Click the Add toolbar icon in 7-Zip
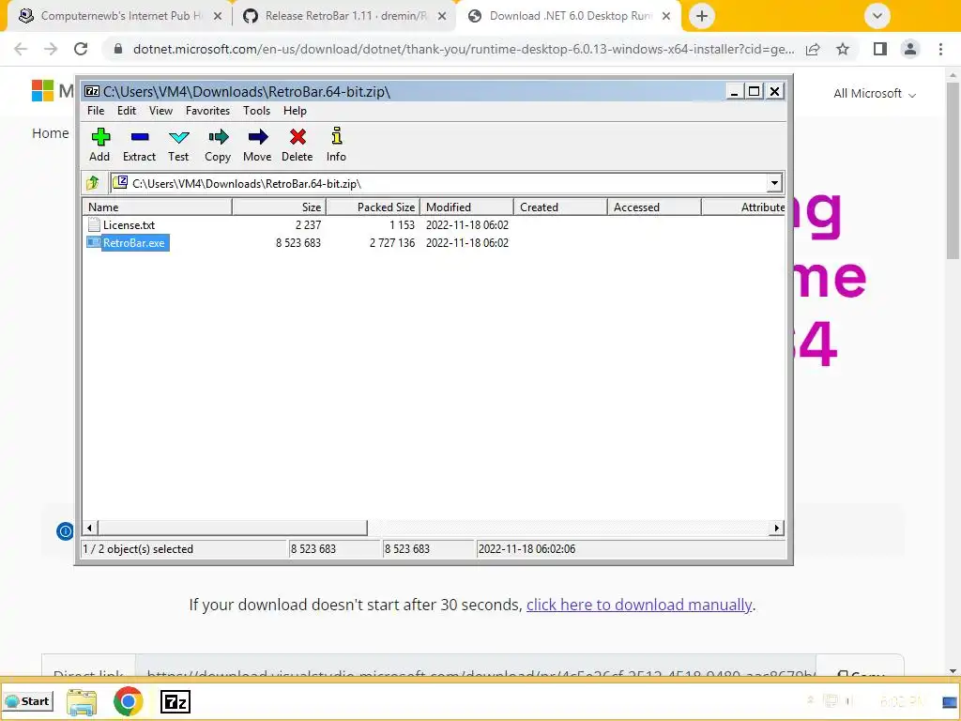 99,145
